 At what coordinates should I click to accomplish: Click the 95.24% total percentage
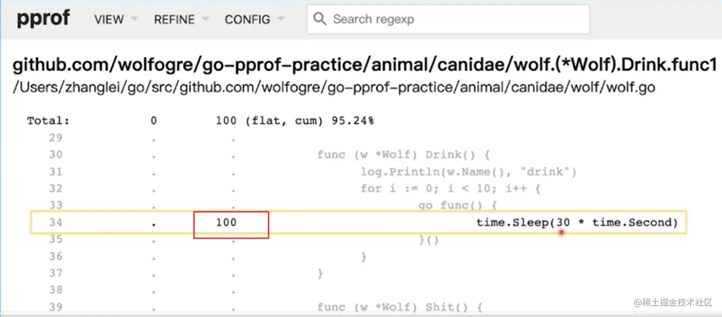[x=353, y=121]
